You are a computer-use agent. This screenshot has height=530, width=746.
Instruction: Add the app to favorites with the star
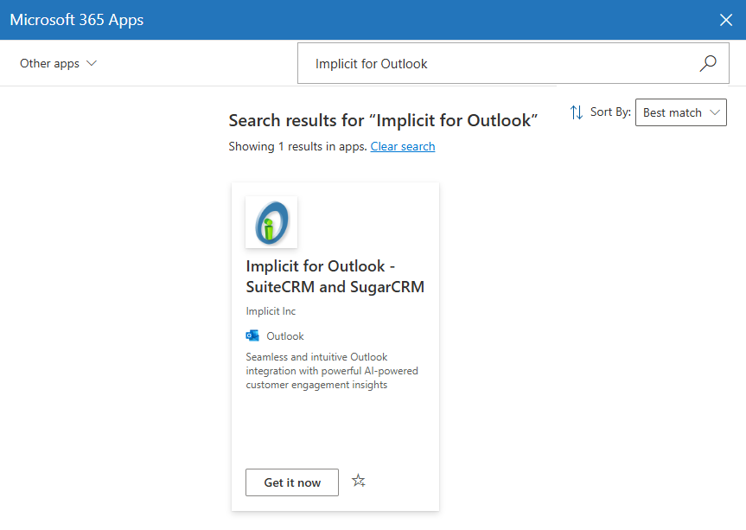click(x=359, y=482)
